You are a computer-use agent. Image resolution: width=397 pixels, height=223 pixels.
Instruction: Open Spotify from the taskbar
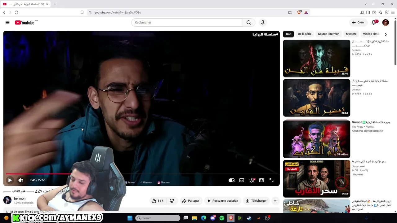pyautogui.click(x=222, y=218)
